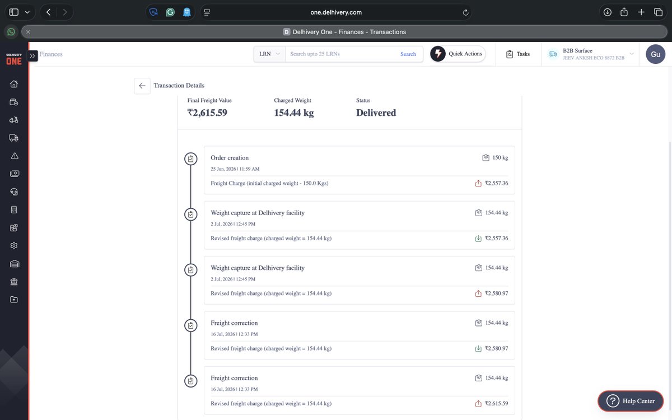The image size is (672, 420).
Task: Click the one.delhivery.com address bar
Action: coord(336,12)
